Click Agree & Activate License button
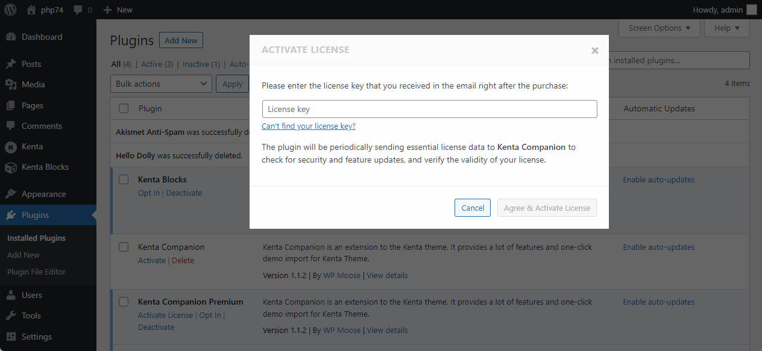Screen dimensions: 762x351 pos(547,208)
